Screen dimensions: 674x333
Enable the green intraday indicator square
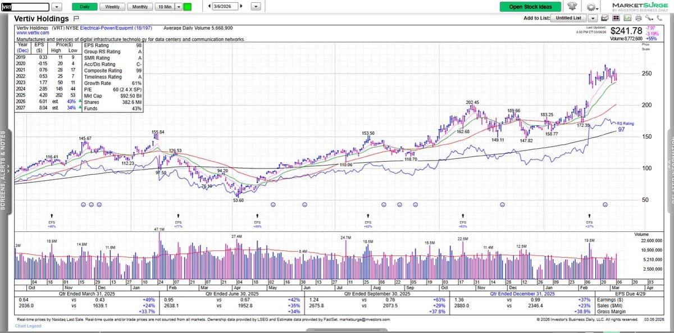[x=188, y=7]
